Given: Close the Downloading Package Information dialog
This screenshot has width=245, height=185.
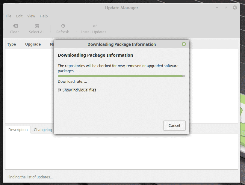Looking at the screenshot, I should tap(184, 44).
